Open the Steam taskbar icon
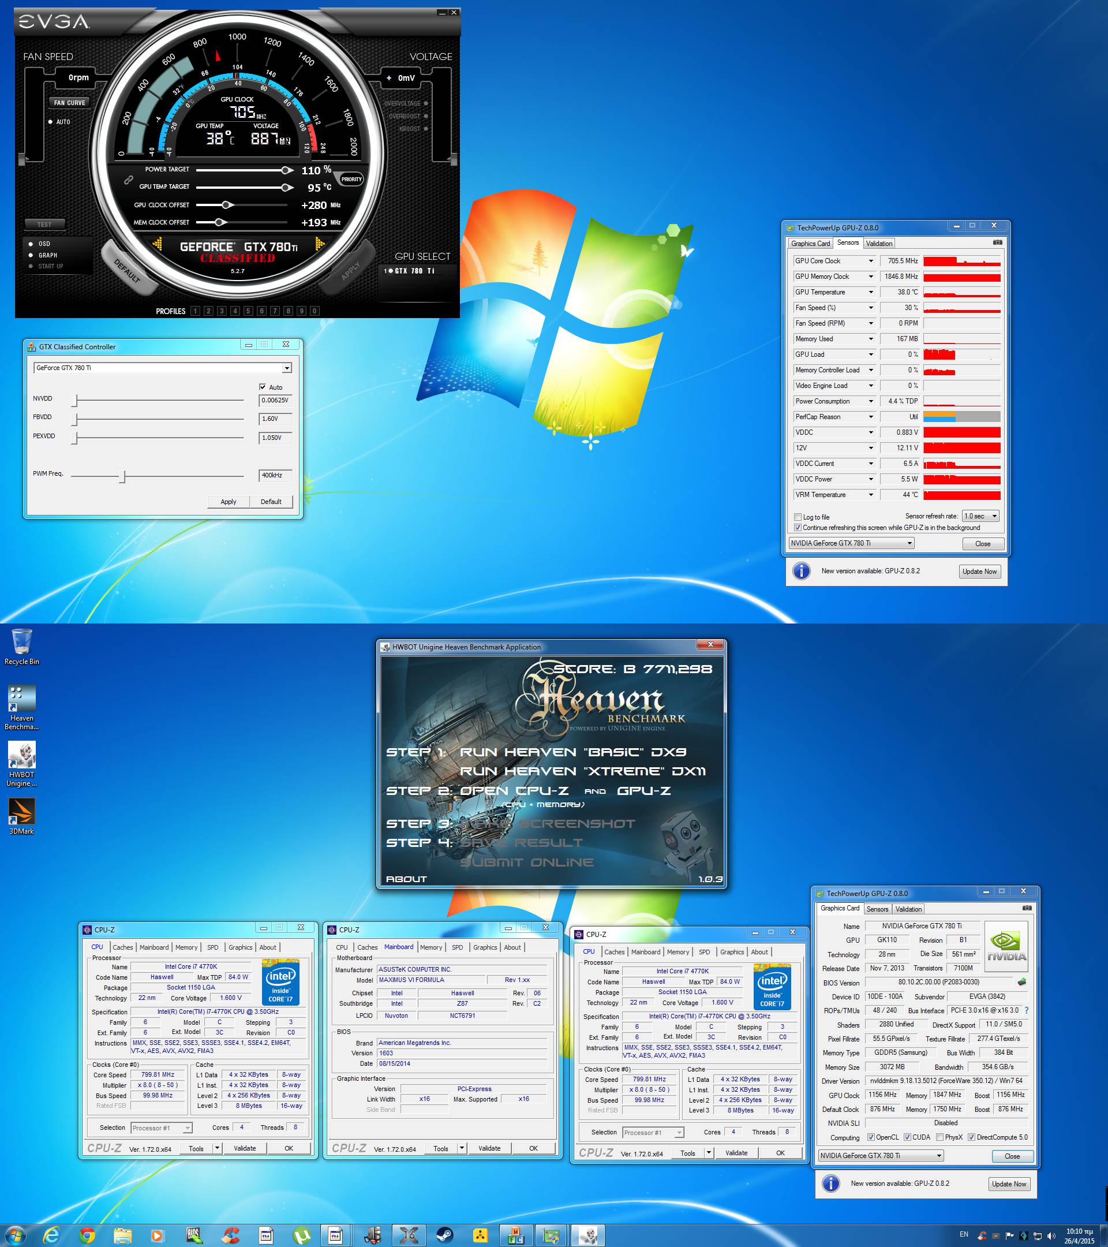Viewport: 1108px width, 1247px height. (x=444, y=1236)
